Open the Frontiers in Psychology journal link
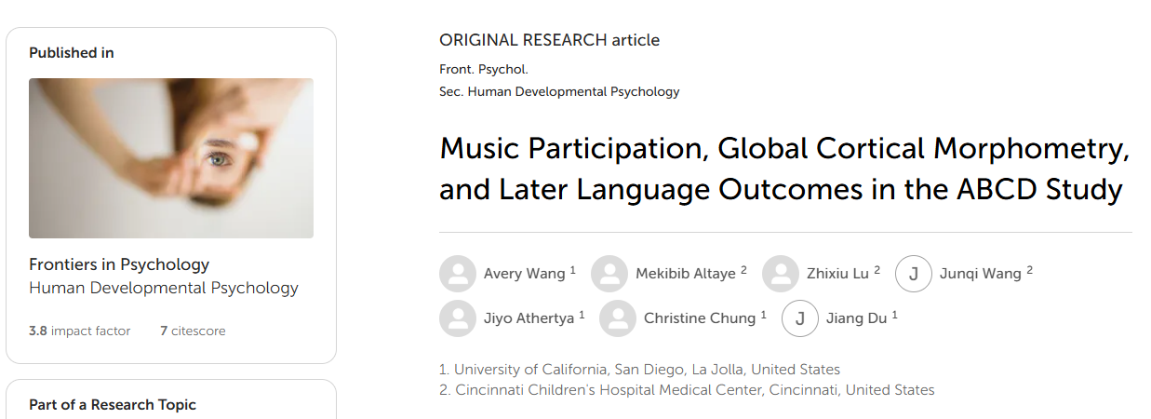This screenshot has width=1151, height=419. click(119, 264)
